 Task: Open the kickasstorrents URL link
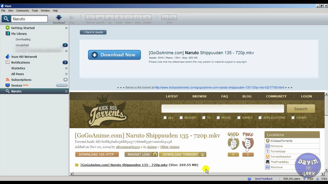point(219,87)
